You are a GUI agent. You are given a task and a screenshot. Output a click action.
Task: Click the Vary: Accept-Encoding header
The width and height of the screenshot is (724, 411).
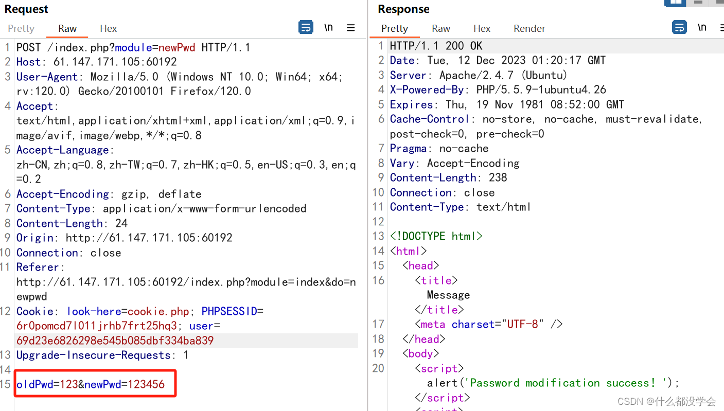[455, 163]
